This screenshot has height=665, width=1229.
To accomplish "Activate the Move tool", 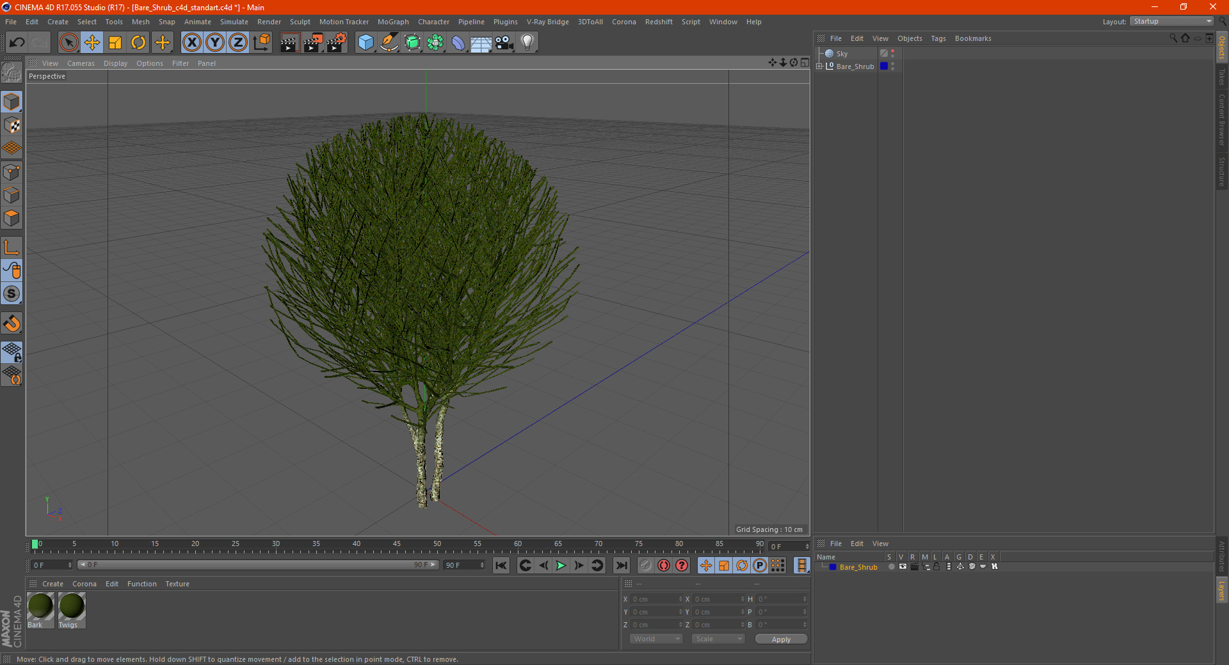I will pos(92,43).
